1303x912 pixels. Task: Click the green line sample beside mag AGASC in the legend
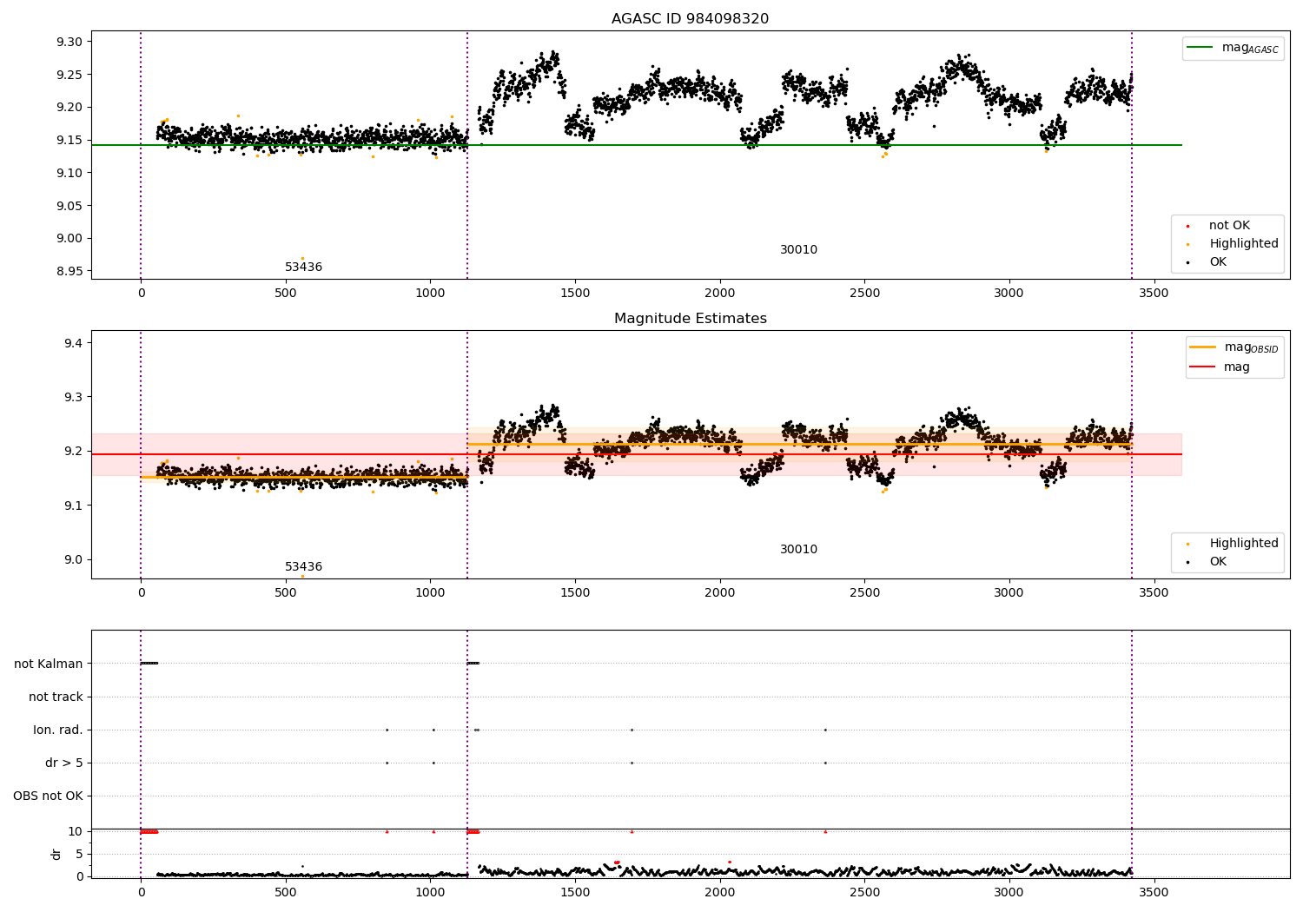pos(1200,48)
